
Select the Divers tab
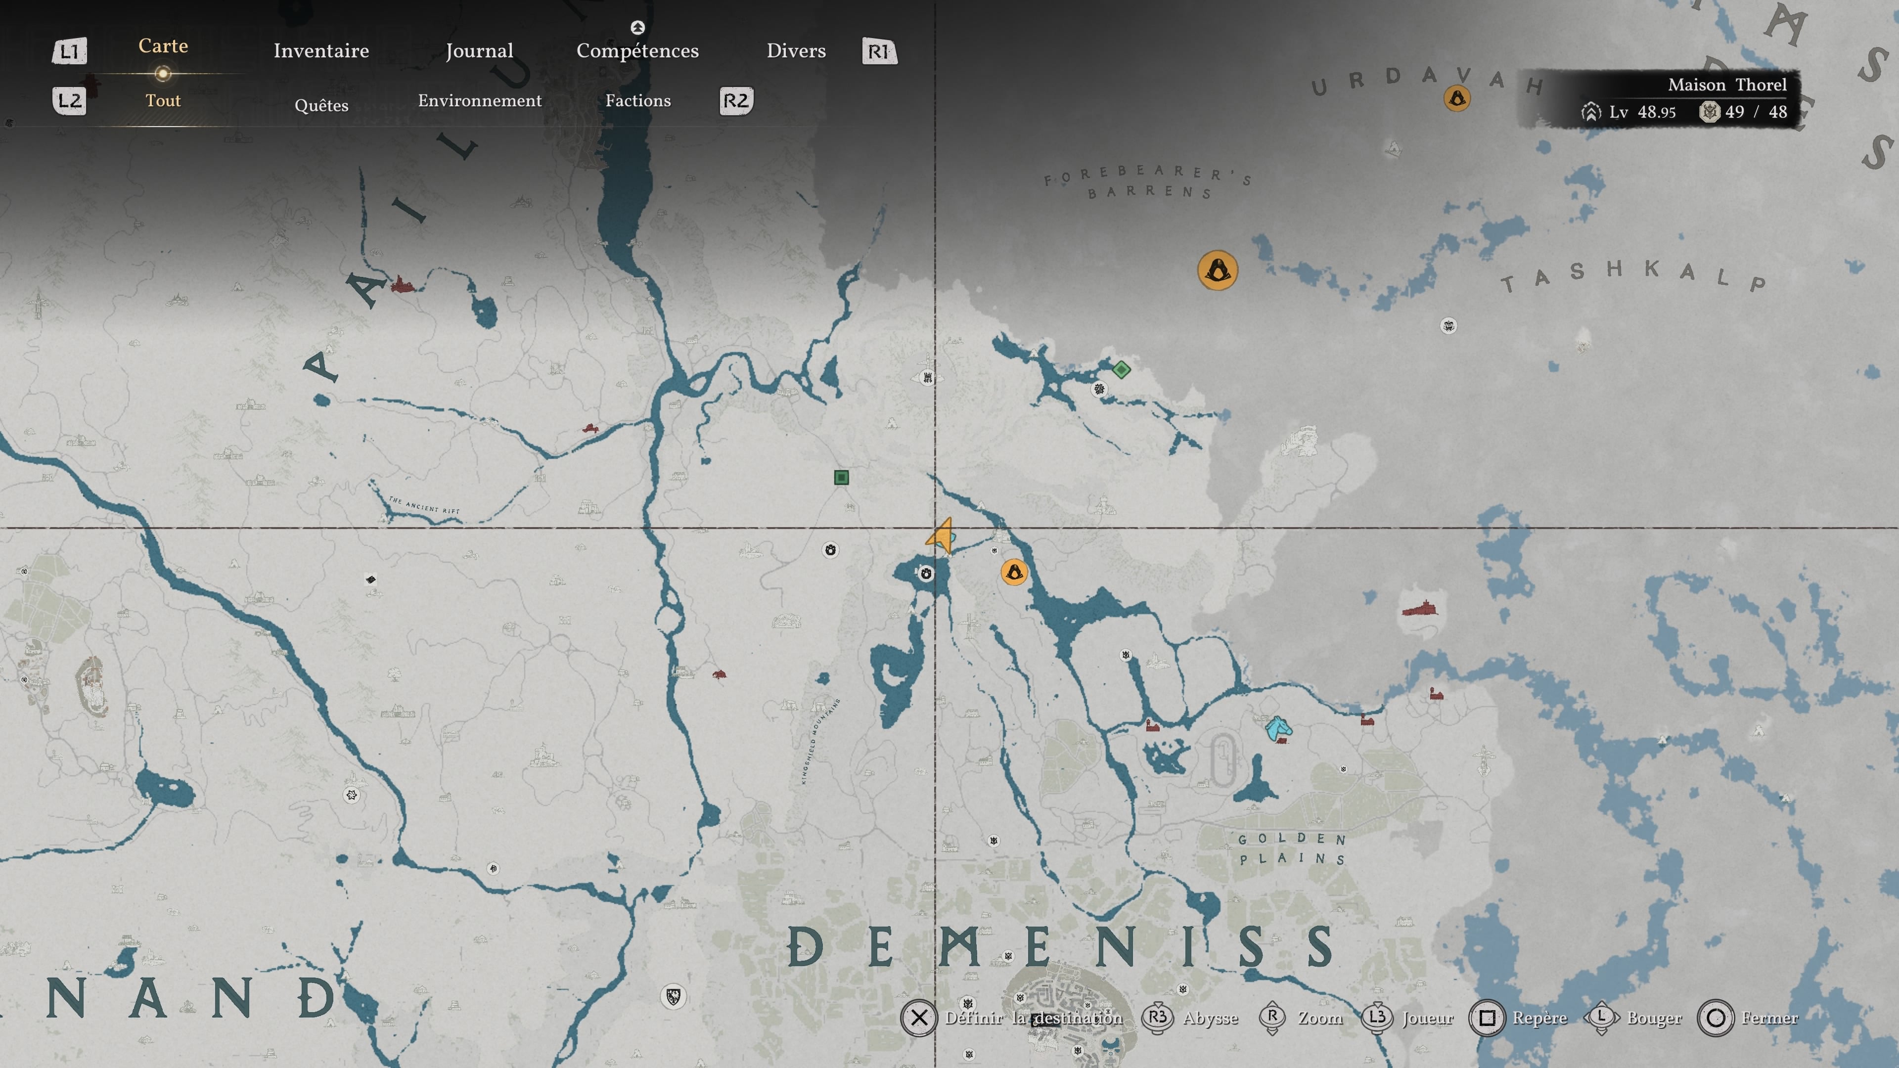click(x=796, y=51)
